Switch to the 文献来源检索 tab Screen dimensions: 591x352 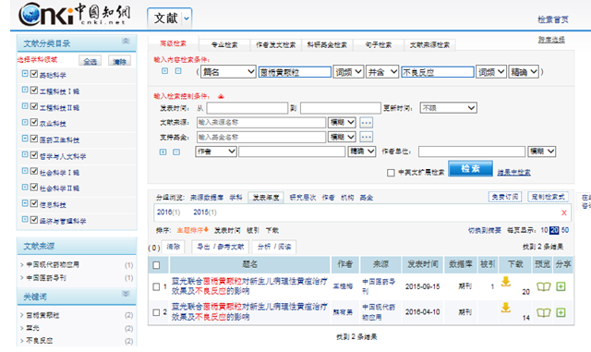click(x=429, y=45)
